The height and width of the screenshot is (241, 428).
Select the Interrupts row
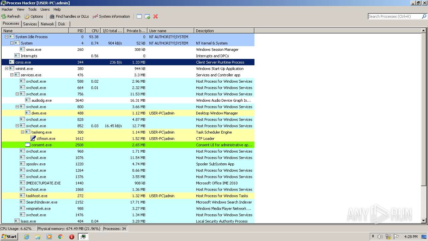[x=128, y=56]
